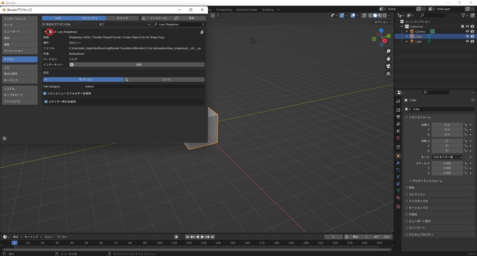The width and height of the screenshot is (477, 256).
Task: Toggle viewport gizmo display icon
Action: pyautogui.click(x=342, y=16)
